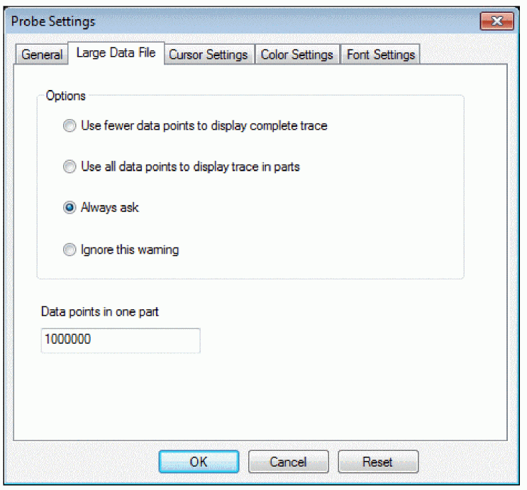This screenshot has height=490, width=527.
Task: Select the Always ask radio button
Action: tap(70, 207)
